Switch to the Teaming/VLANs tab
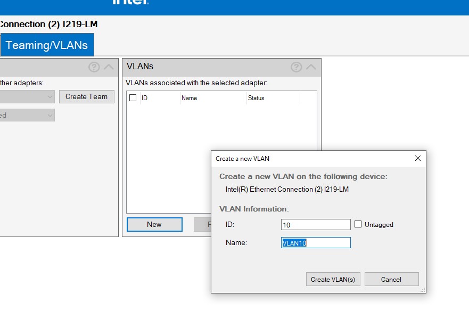Viewport: 469px width, 318px height. 47,45
